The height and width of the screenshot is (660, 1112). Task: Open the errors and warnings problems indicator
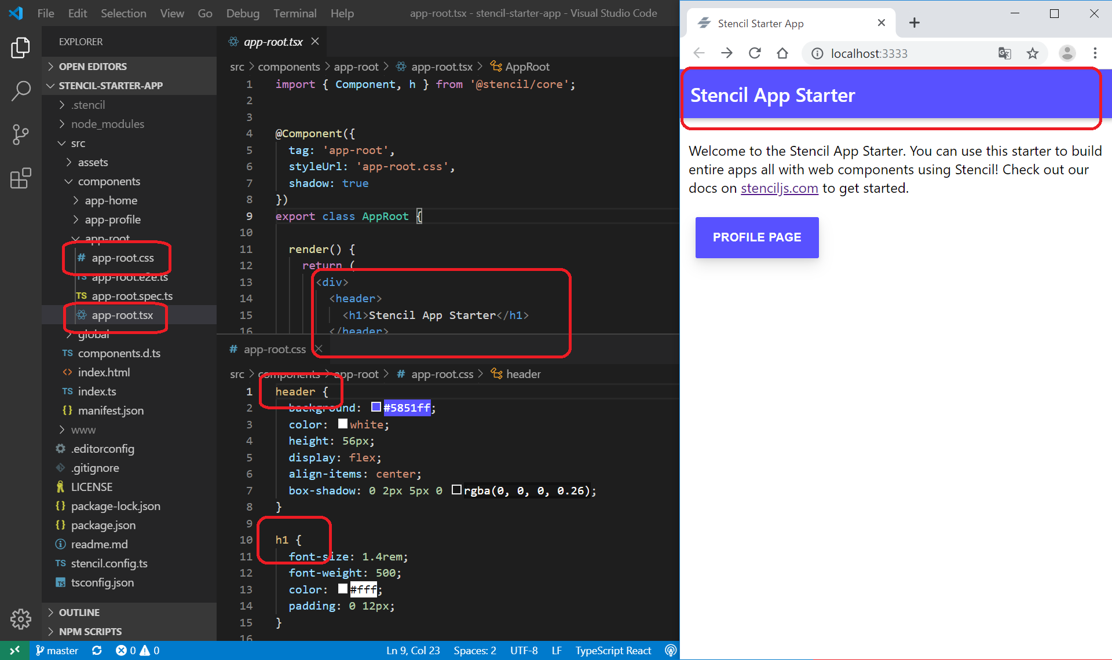[138, 651]
